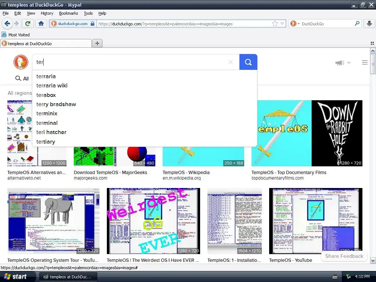Open the 1504 × 1270 installation thumbnail
Screen dimensions: 376x282
click(x=235, y=221)
